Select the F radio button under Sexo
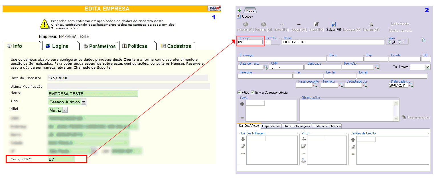This screenshot has height=180, width=438. [x=399, y=42]
